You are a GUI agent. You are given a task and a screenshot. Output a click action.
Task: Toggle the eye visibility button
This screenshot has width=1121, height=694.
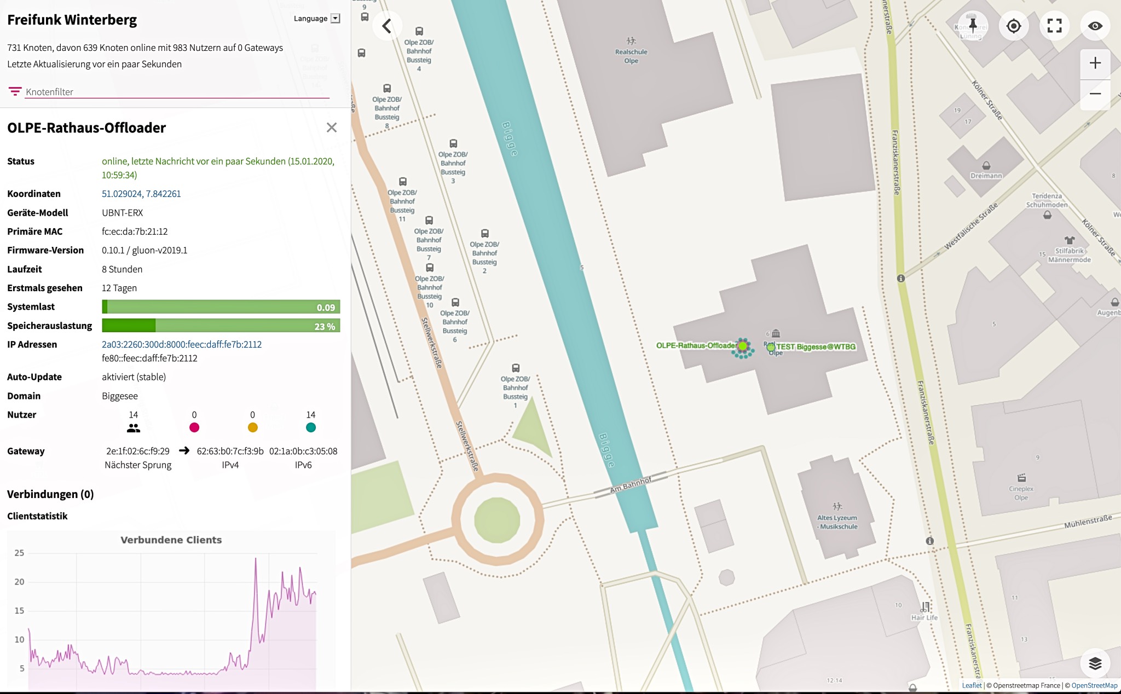point(1095,26)
